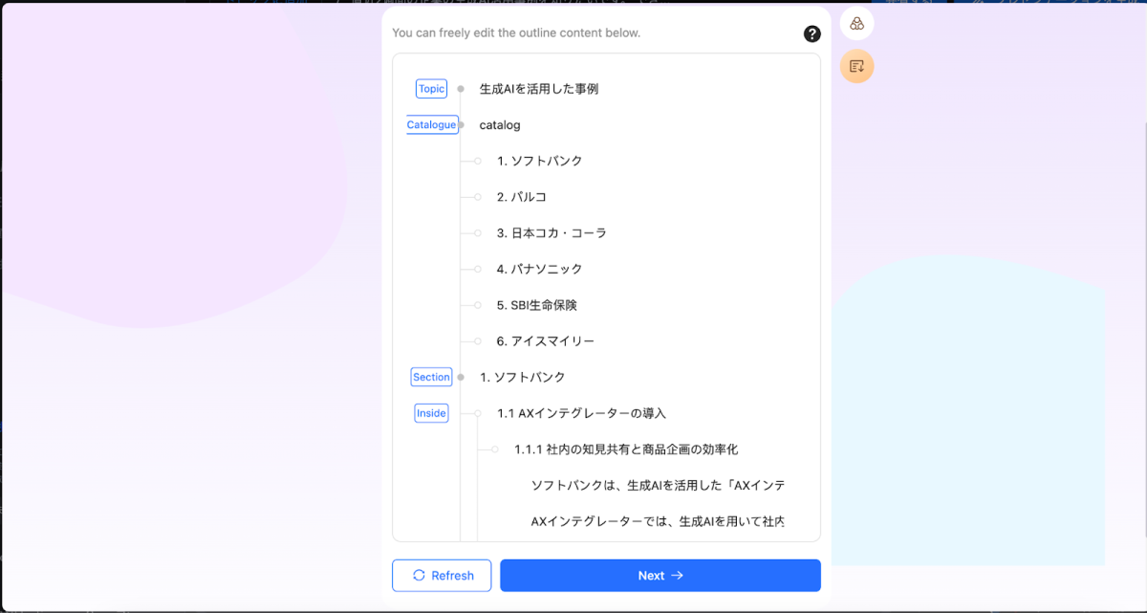Click the Refresh button
1147x613 pixels.
coord(442,576)
